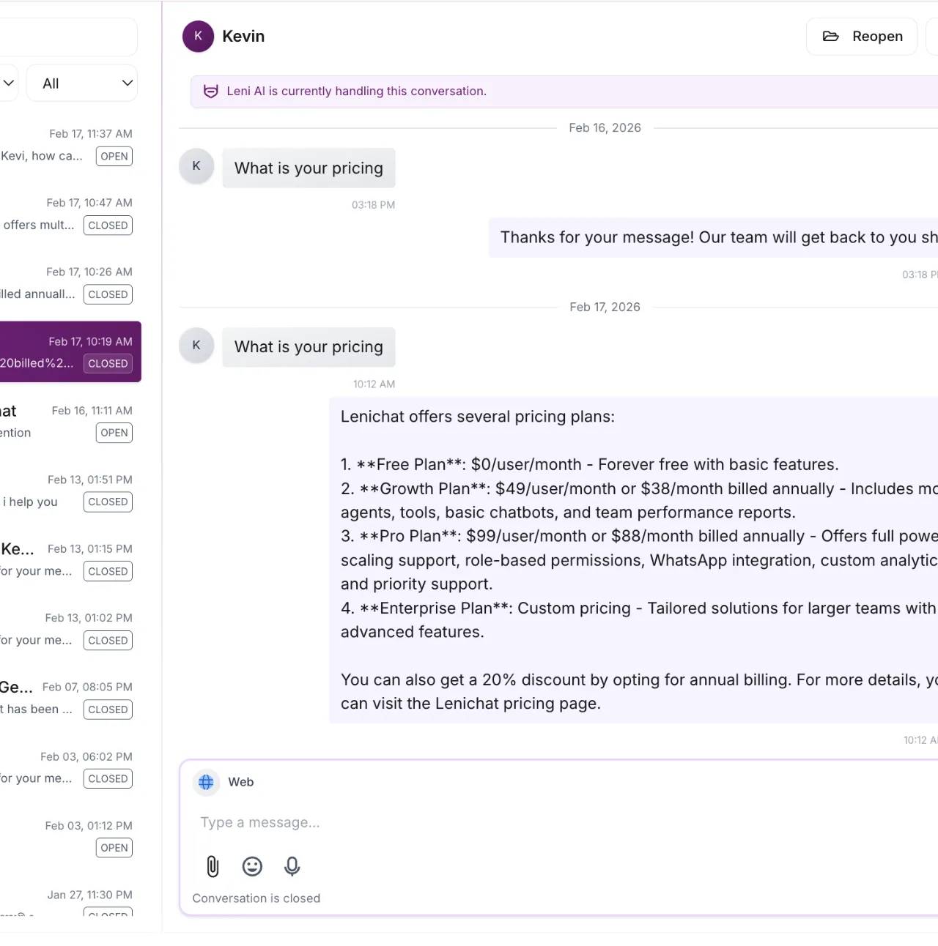Click the OPEN badge on the Feb 03, 01:12 PM row
Screen dimensions: 938x946
[114, 848]
